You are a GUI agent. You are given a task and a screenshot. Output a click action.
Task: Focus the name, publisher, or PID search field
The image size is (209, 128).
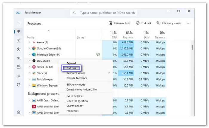point(104,13)
